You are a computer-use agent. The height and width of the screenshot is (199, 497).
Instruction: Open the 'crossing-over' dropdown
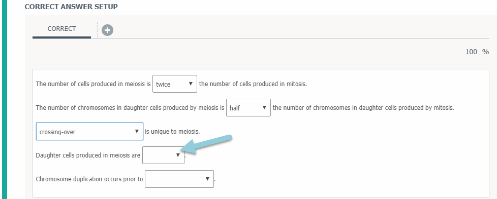[89, 132]
